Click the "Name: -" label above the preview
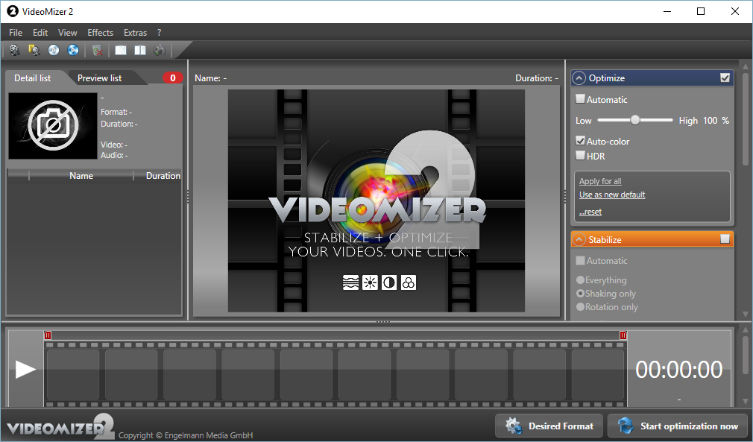The height and width of the screenshot is (442, 753). [210, 78]
